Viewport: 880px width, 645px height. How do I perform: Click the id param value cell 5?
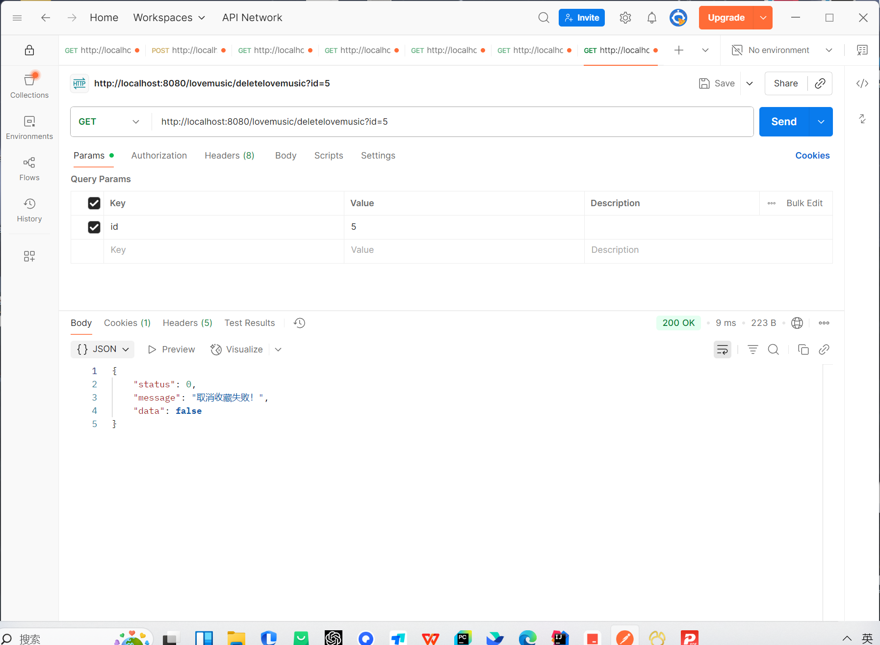464,227
